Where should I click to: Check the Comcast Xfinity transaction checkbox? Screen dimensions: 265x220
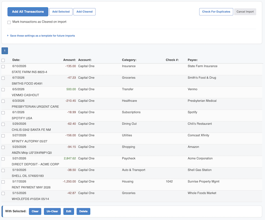tap(3, 136)
